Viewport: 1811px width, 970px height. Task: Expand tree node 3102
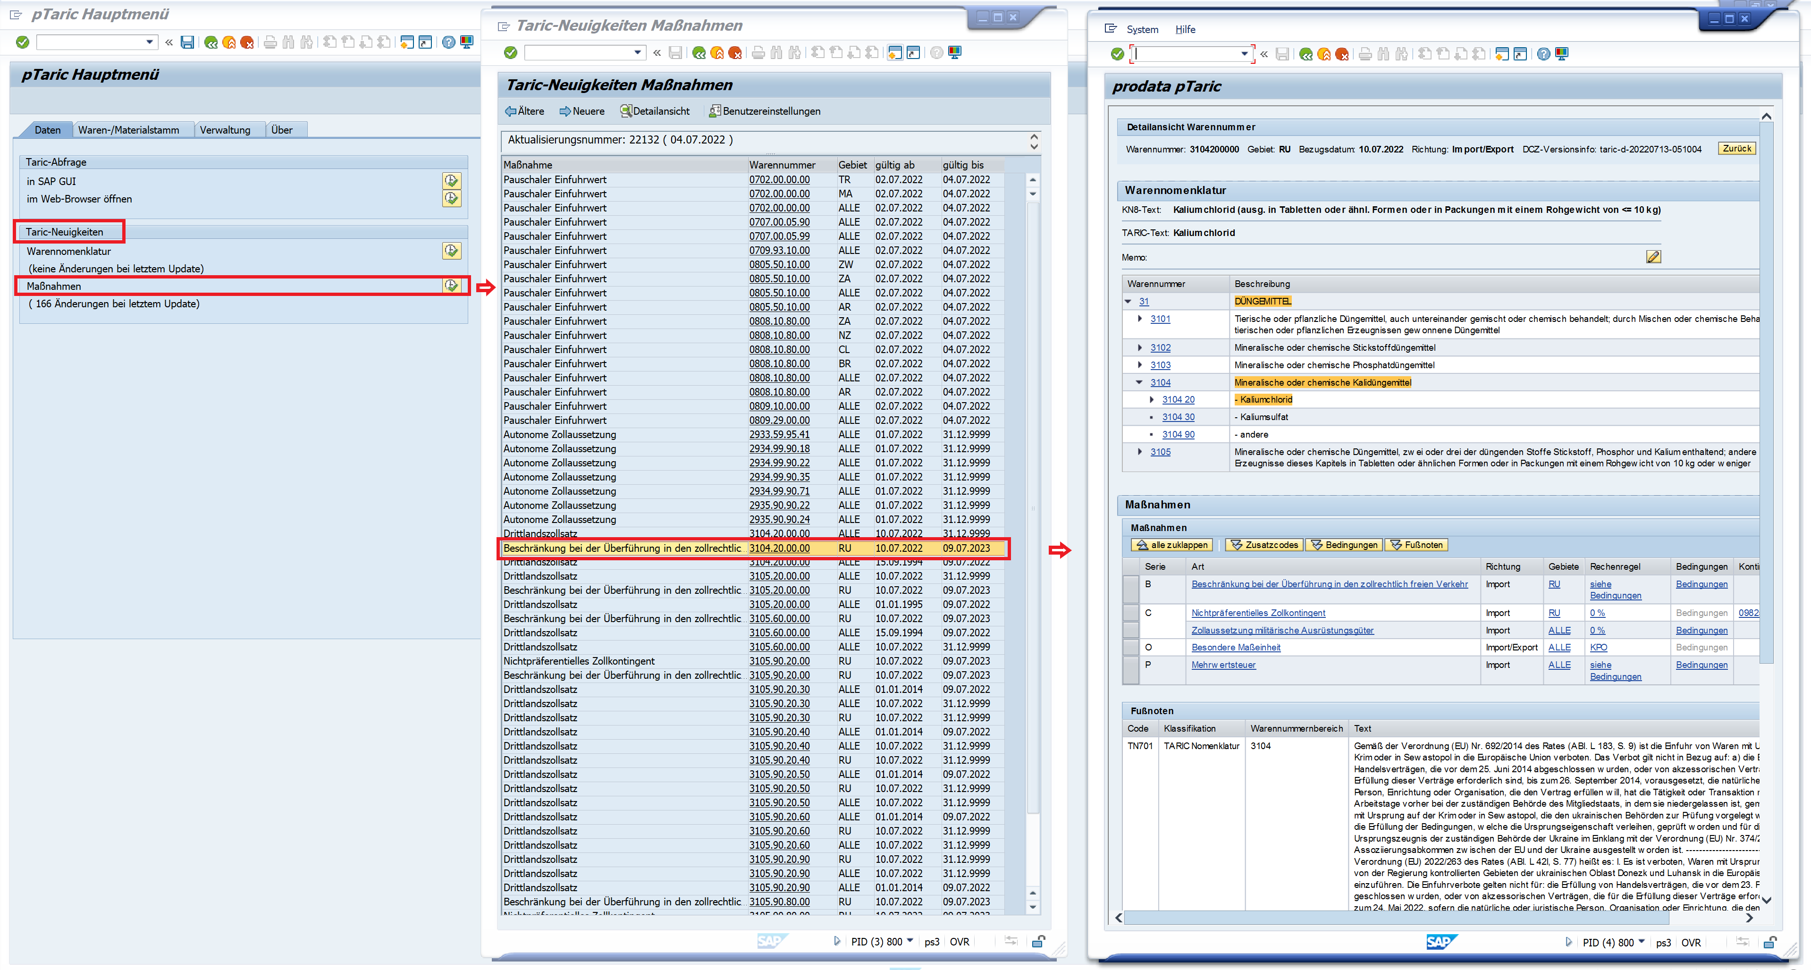tap(1140, 347)
